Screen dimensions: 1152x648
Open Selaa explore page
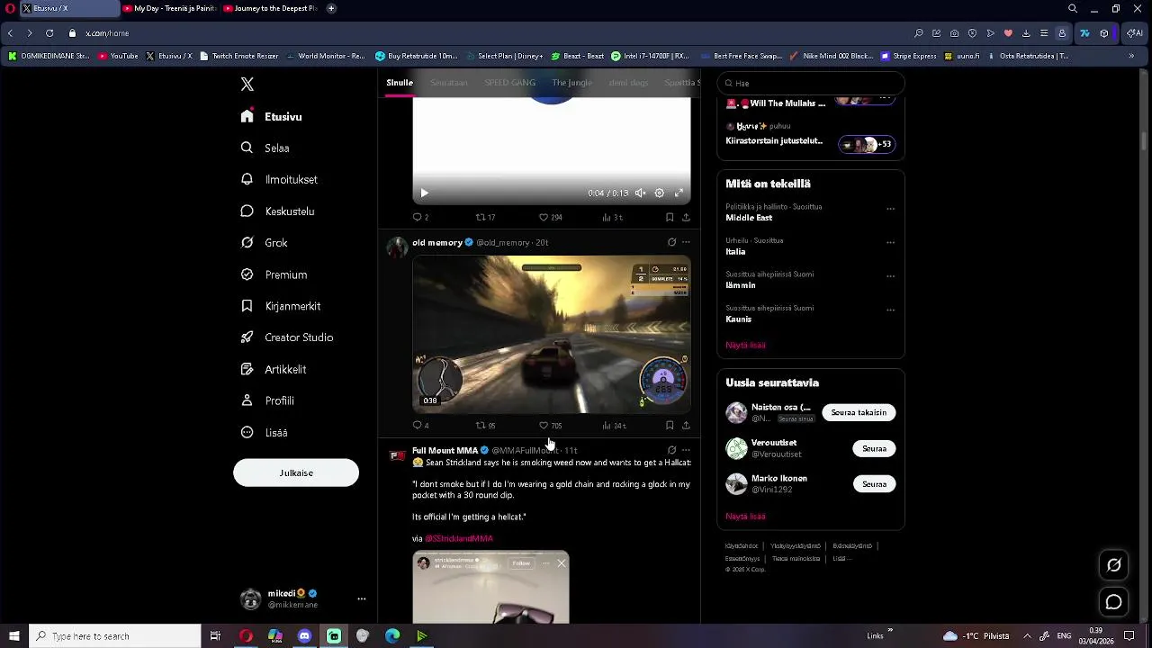[265, 148]
